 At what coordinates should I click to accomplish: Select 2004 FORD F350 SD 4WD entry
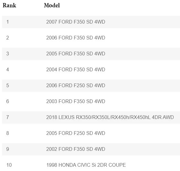76,69
